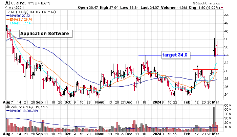The width and height of the screenshot is (237, 137).
Task: Click the Mar label on volume chart axis
Action: click(216, 134)
